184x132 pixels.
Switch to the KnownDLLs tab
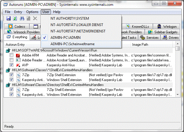pyautogui.click(x=137, y=27)
